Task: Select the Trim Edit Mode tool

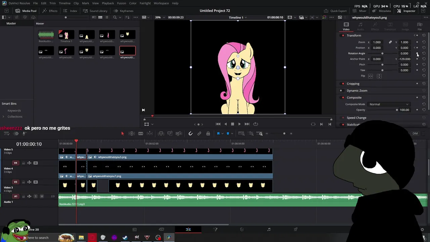Action: pos(132,133)
